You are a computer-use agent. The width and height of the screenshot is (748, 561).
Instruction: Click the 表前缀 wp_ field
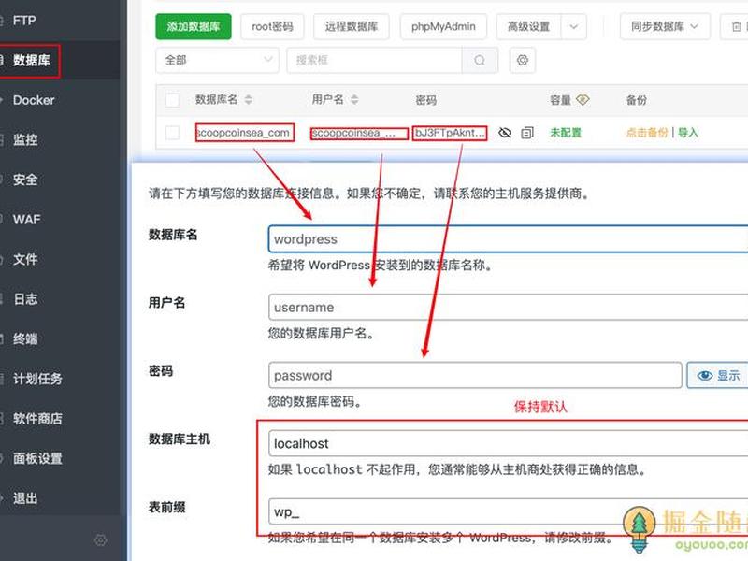[508, 511]
